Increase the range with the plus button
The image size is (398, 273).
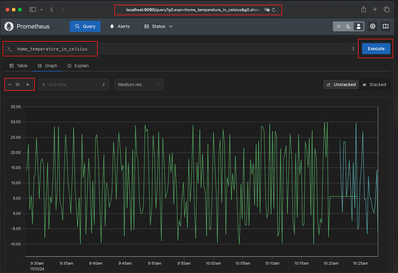(x=28, y=84)
